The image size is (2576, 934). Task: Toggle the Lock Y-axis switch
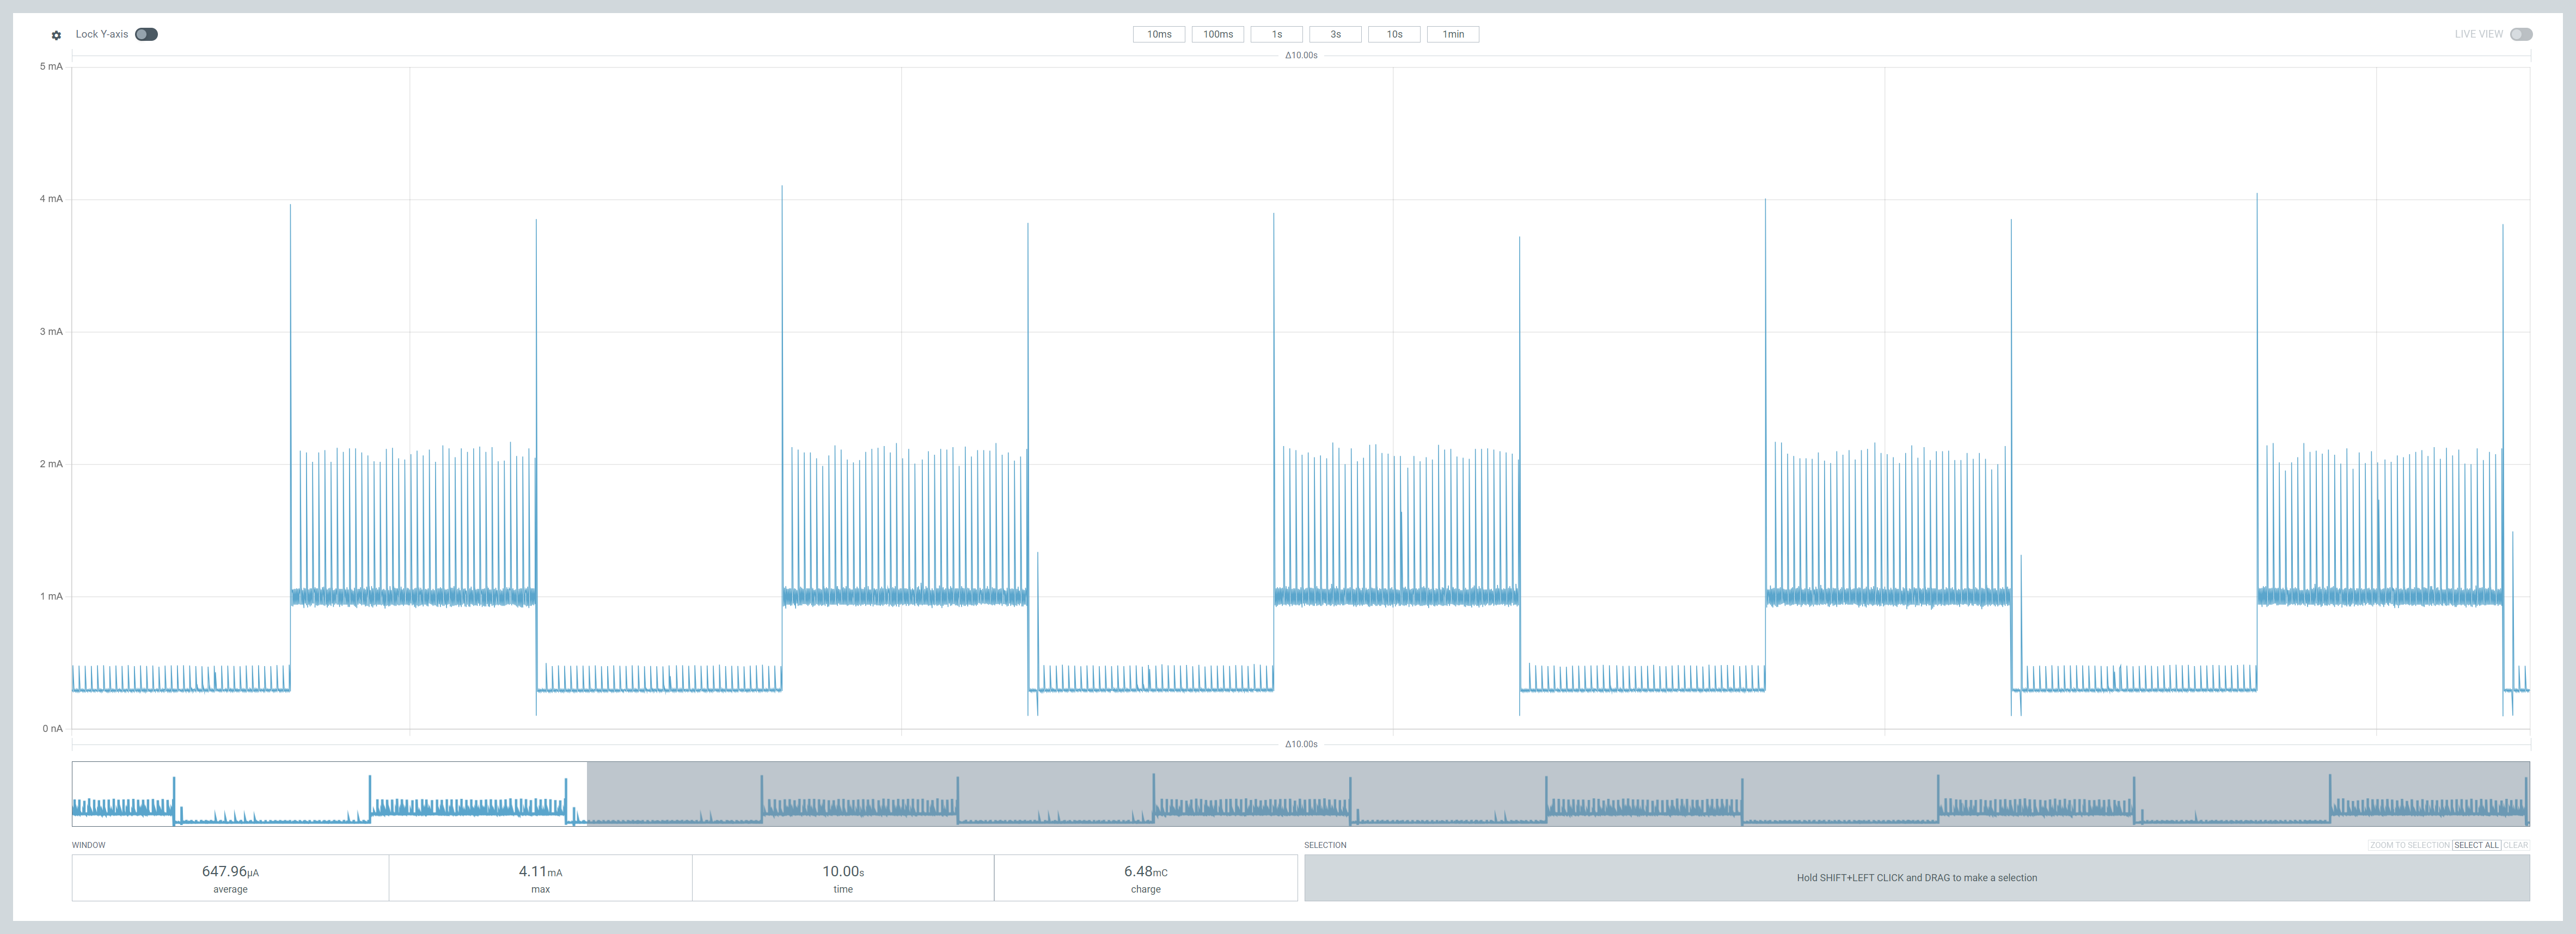click(x=146, y=34)
